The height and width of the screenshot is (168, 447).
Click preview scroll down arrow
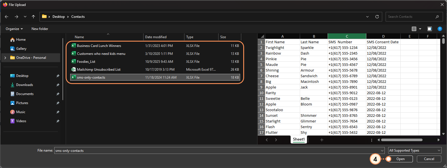[443, 134]
